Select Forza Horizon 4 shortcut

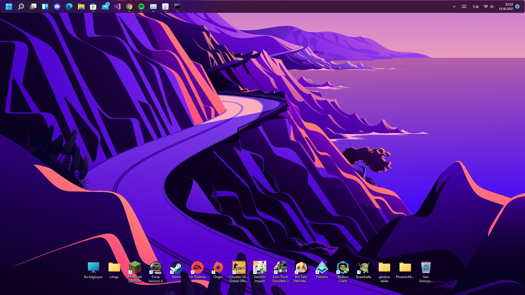click(x=156, y=272)
